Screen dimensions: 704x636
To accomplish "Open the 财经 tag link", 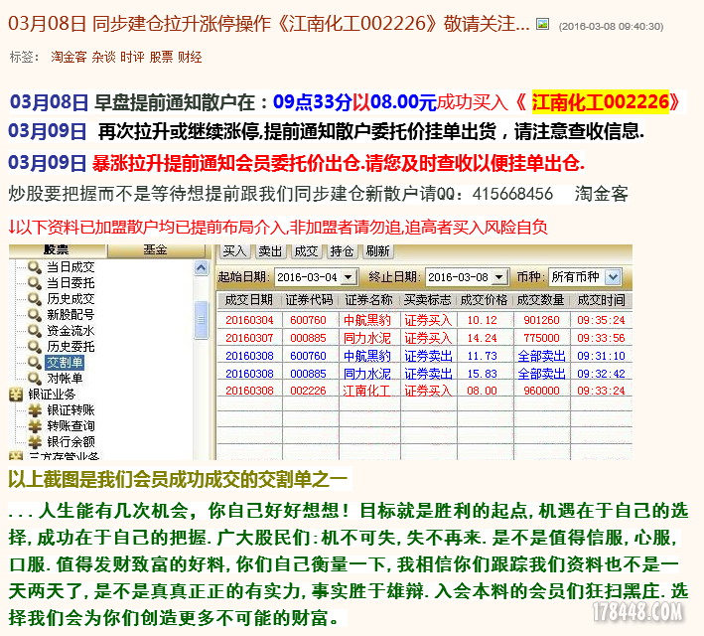I will [190, 57].
